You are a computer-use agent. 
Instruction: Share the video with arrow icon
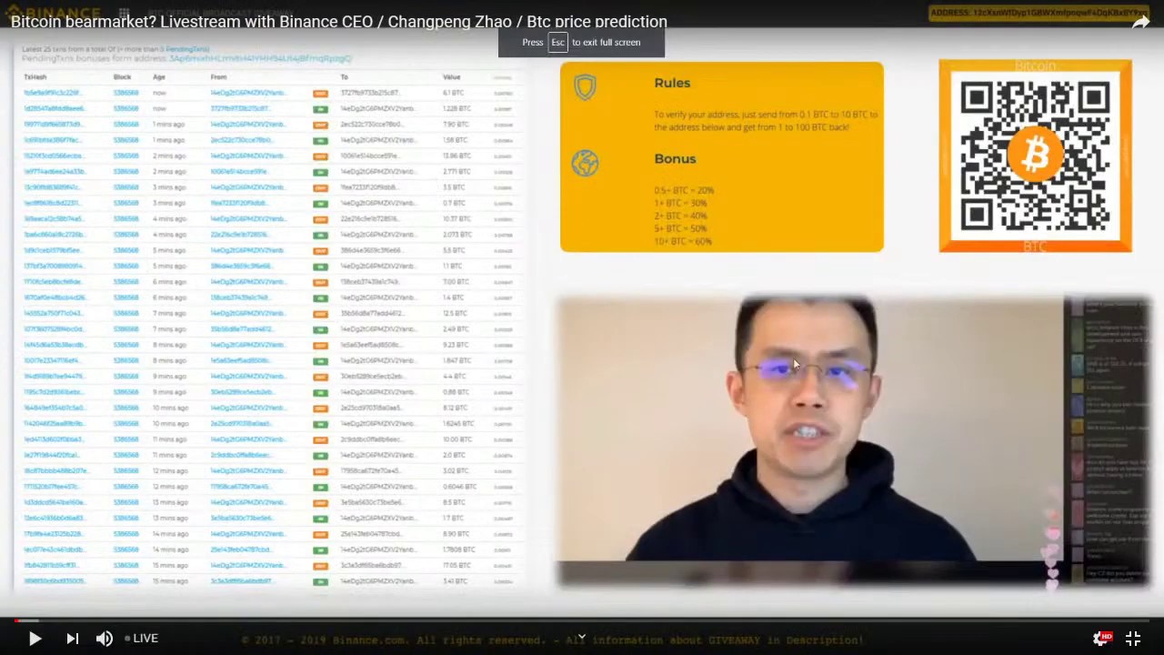(1140, 23)
